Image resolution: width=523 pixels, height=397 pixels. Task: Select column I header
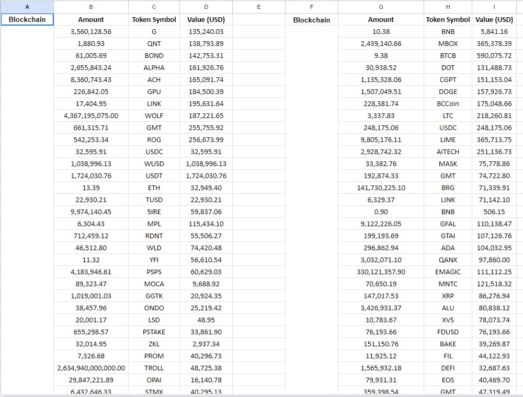494,7
